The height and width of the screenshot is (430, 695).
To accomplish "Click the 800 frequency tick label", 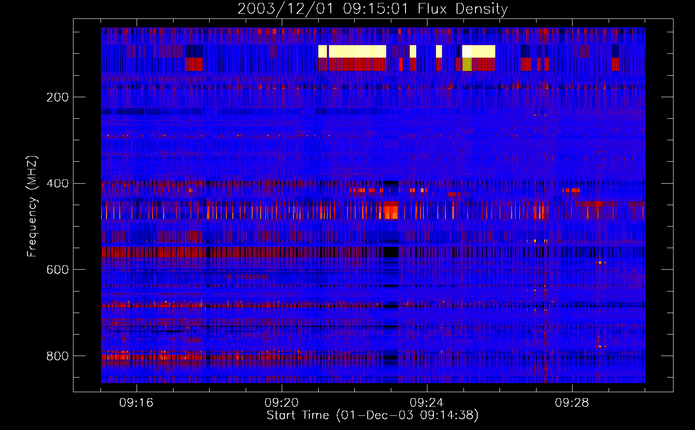I will click(x=58, y=356).
